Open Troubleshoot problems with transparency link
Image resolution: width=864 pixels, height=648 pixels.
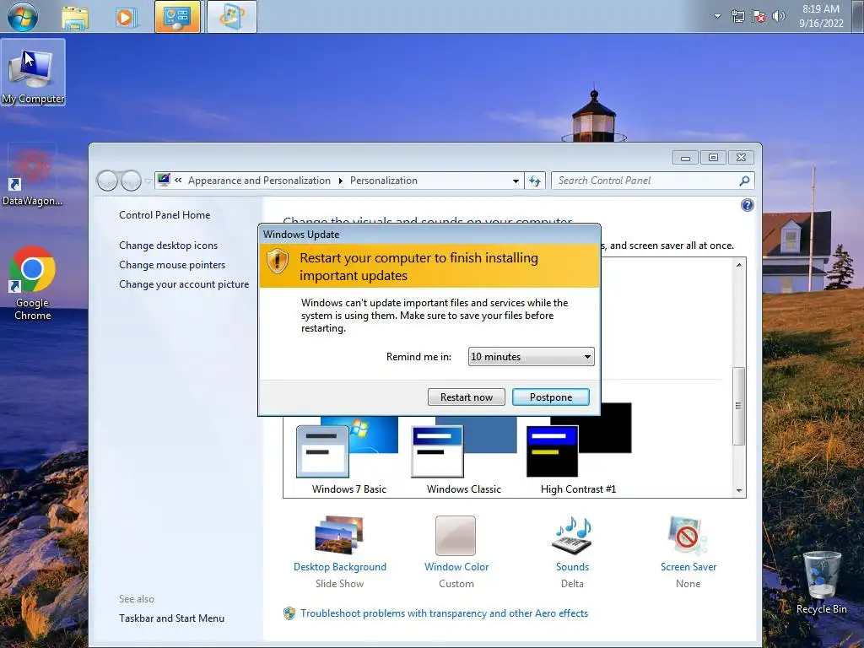click(x=444, y=613)
